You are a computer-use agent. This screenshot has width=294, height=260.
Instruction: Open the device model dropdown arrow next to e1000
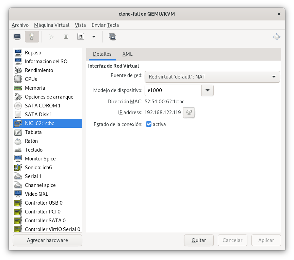tap(208, 91)
